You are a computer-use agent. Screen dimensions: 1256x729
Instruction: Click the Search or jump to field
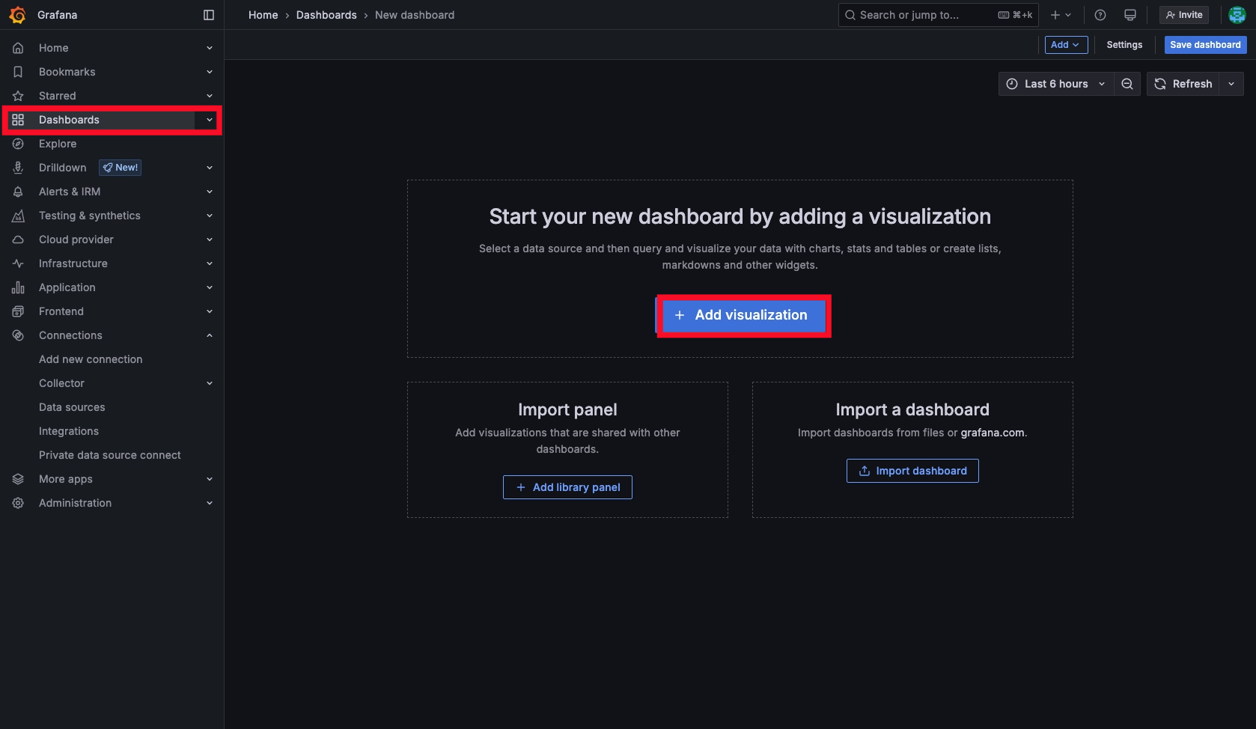click(x=939, y=15)
